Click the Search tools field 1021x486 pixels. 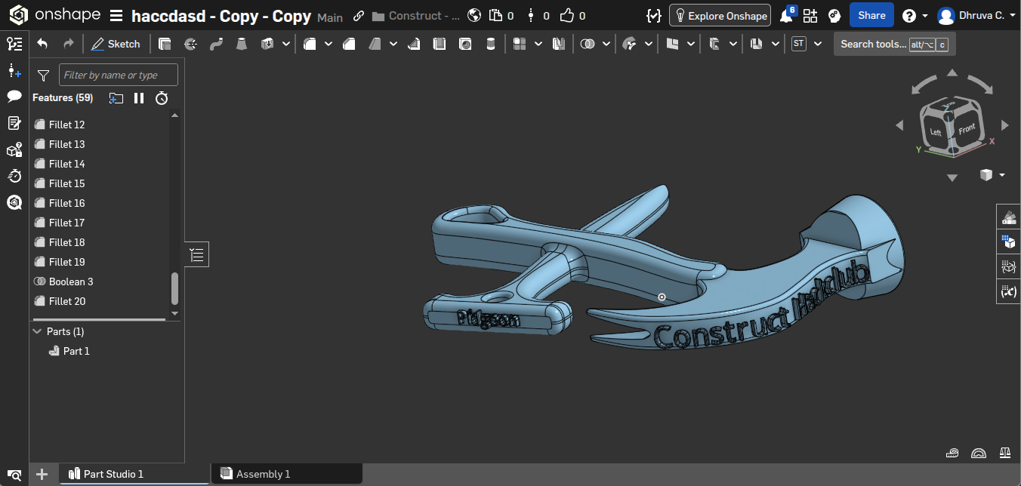[895, 44]
